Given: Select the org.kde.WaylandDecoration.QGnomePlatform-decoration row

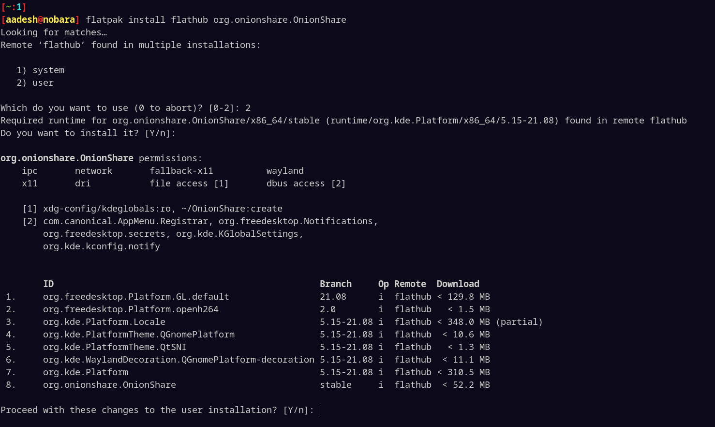Looking at the screenshot, I should (178, 359).
